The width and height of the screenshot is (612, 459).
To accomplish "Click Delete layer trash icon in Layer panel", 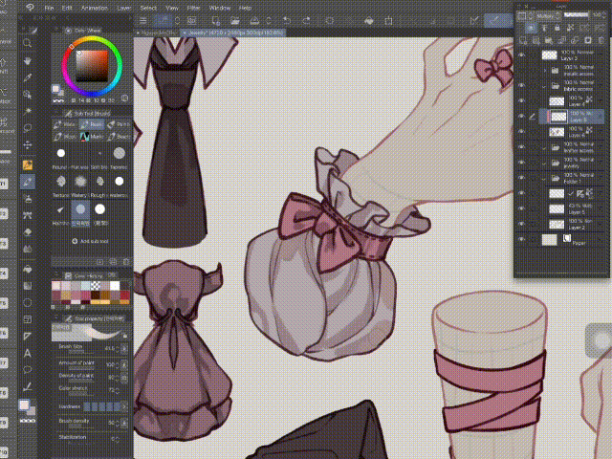I will (x=601, y=40).
